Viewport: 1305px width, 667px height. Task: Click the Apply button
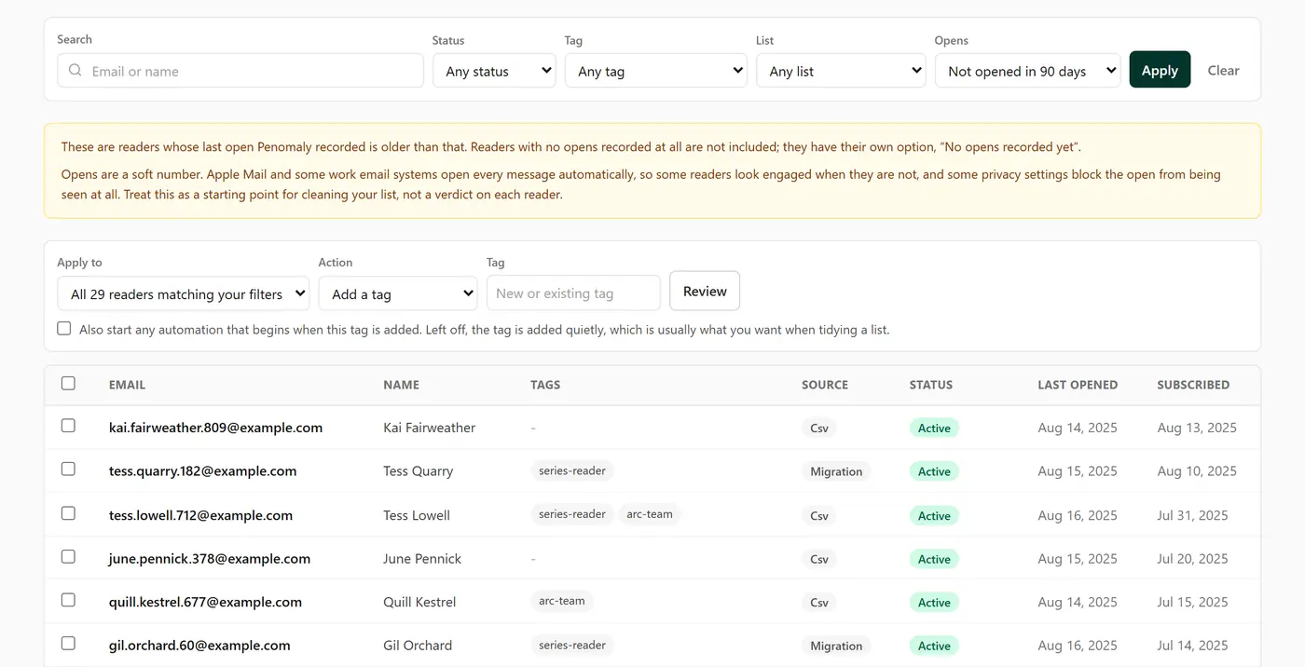click(x=1160, y=70)
